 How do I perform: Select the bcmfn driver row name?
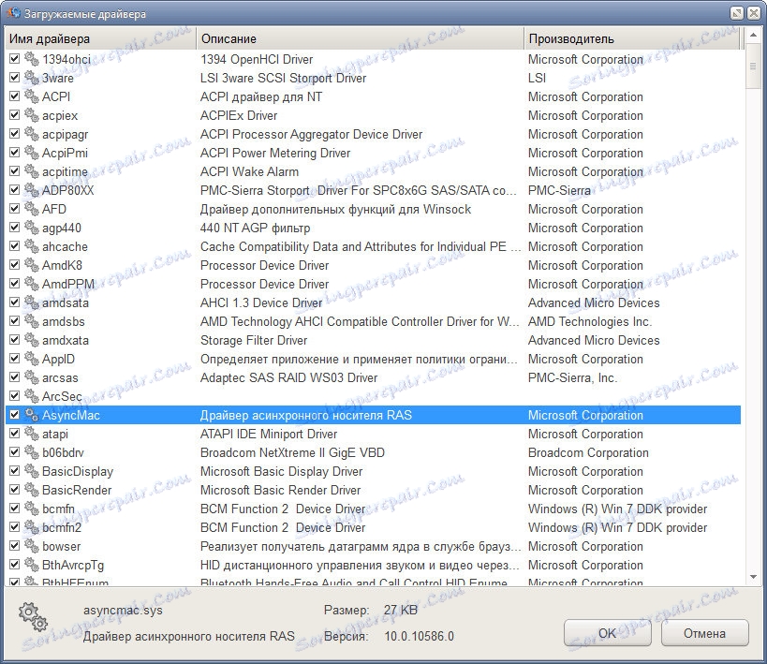pyautogui.click(x=58, y=509)
